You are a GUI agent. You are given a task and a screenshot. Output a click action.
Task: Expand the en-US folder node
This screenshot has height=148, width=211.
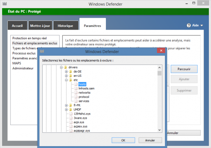[66, 76]
